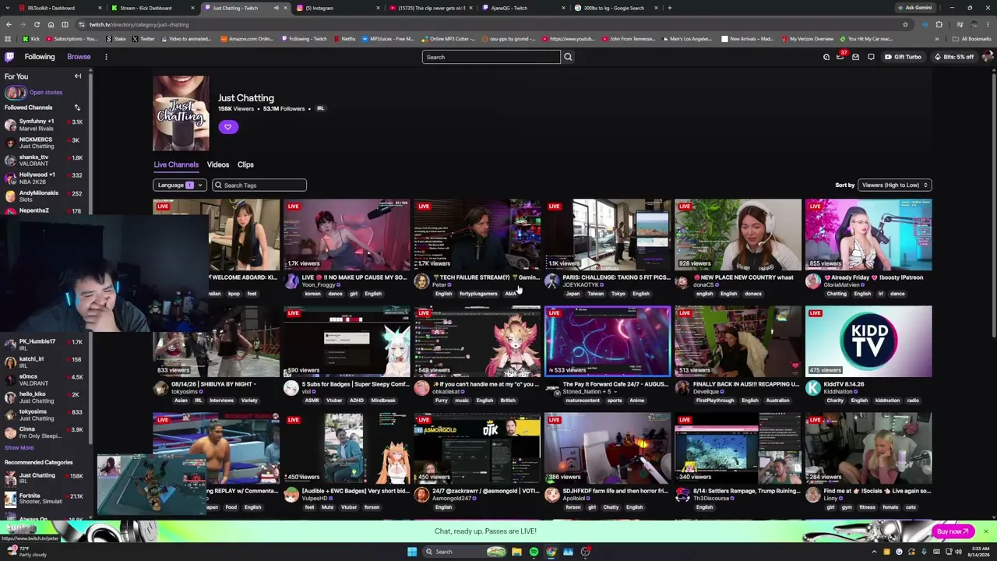Launch File Explorer from the taskbar
Screen dimensions: 997x561
click(x=516, y=552)
